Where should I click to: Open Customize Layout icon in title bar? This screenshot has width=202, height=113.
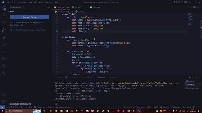click(x=185, y=2)
